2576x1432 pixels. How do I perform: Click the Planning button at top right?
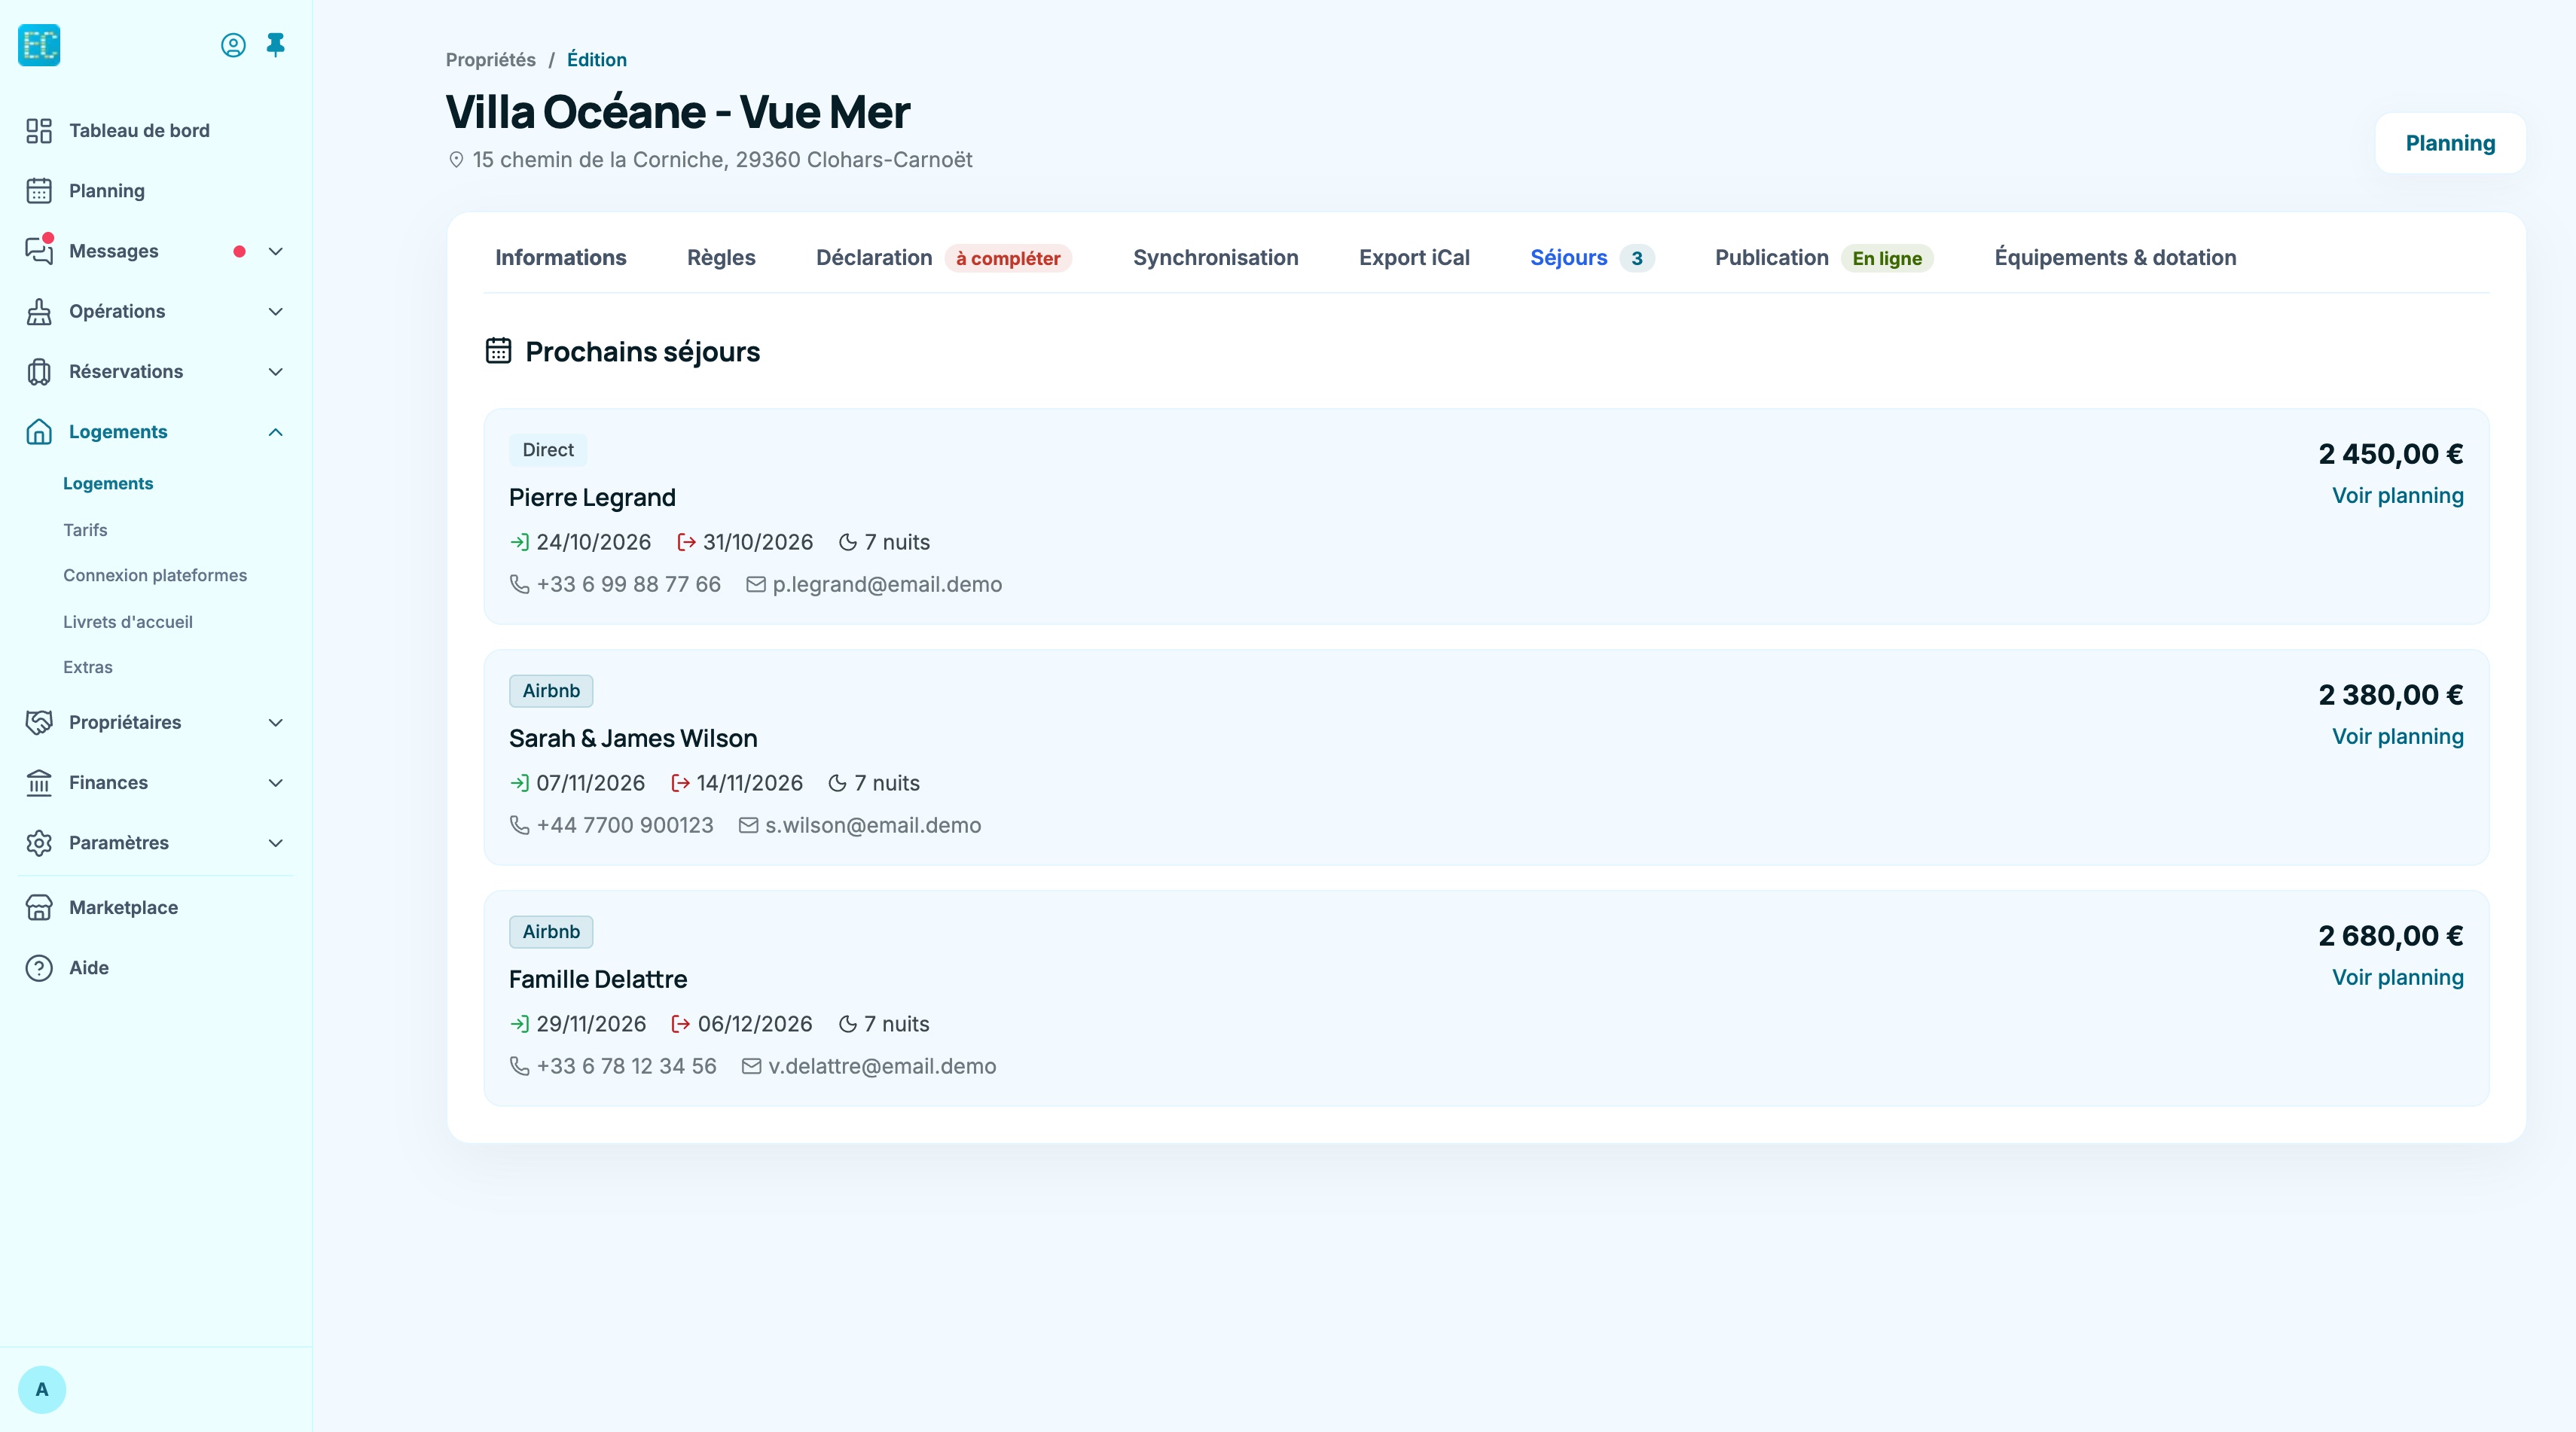point(2450,143)
